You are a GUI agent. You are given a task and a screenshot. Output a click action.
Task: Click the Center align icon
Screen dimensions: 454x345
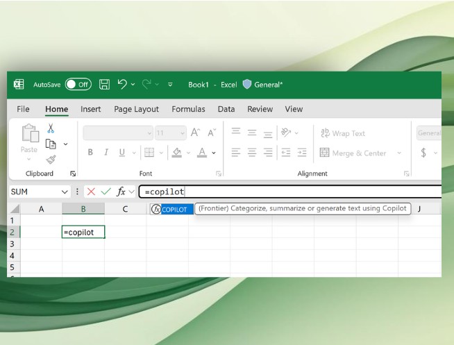pyautogui.click(x=252, y=152)
